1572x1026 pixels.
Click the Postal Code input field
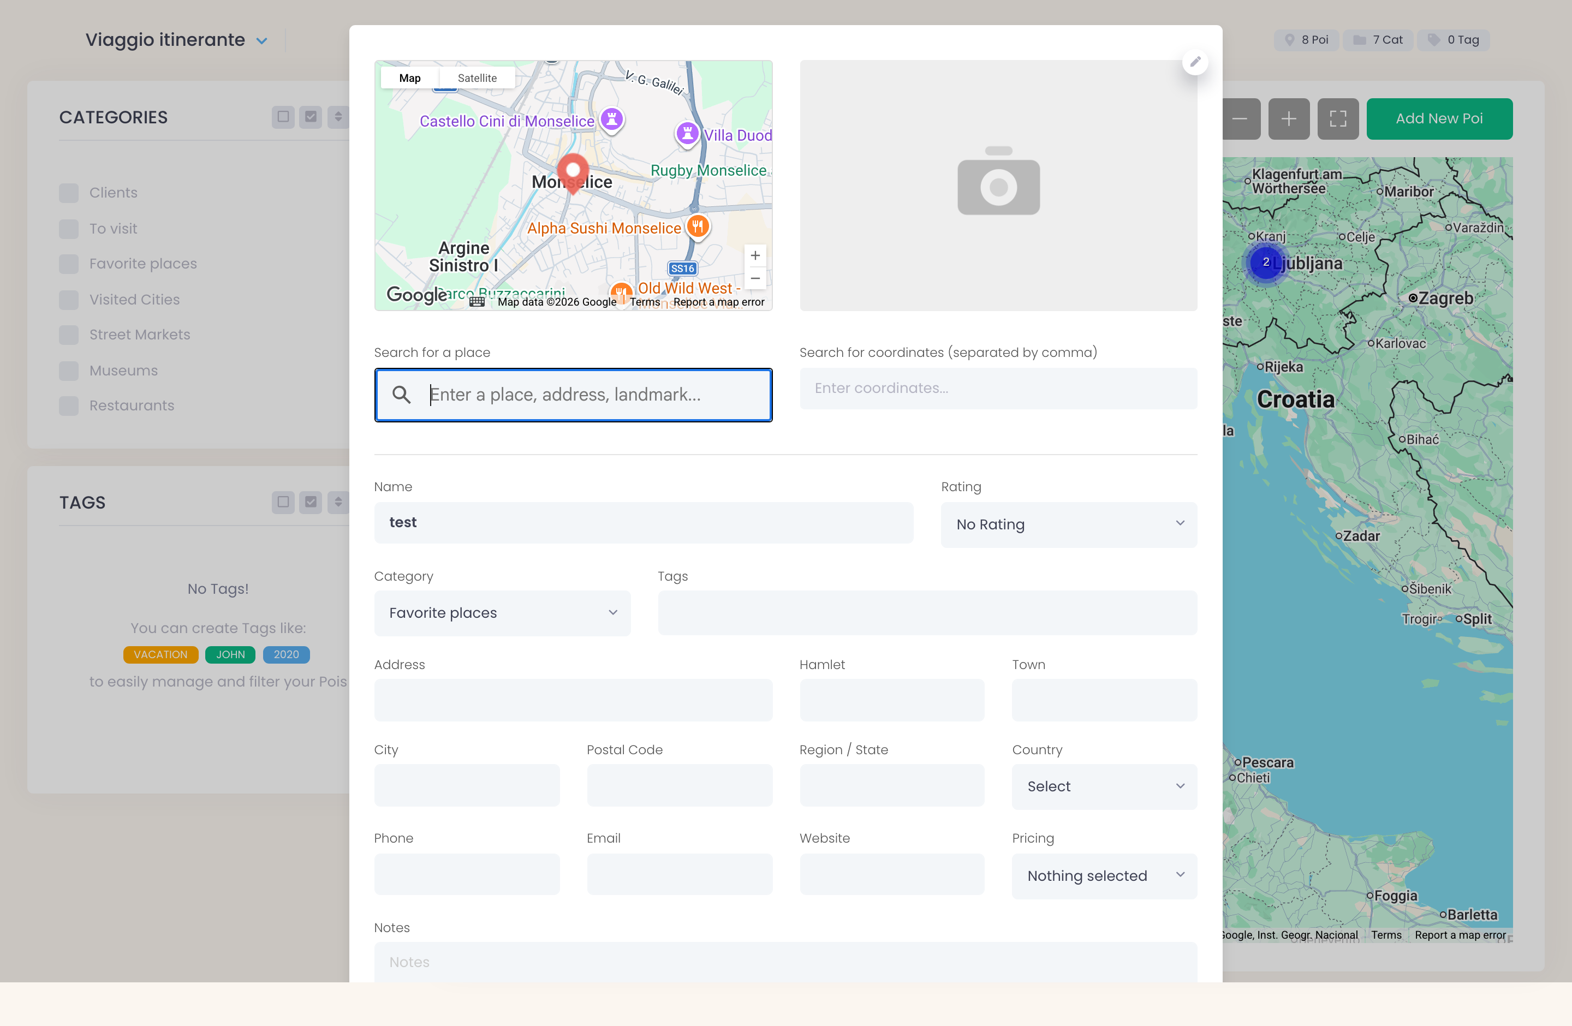coord(680,785)
